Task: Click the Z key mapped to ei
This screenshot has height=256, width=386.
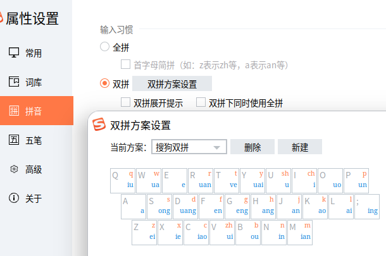Action: pos(144,233)
